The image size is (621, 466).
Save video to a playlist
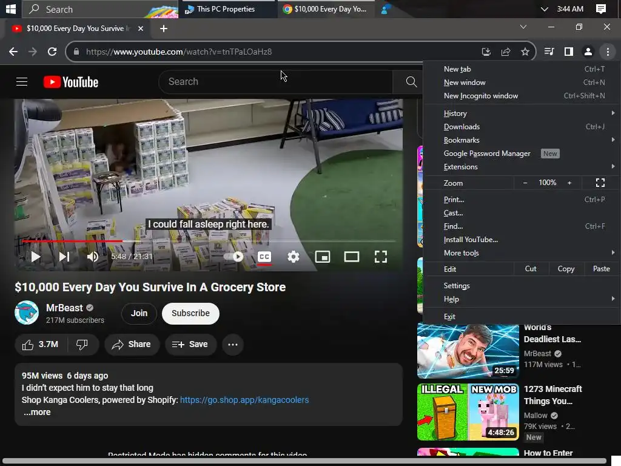click(x=190, y=345)
